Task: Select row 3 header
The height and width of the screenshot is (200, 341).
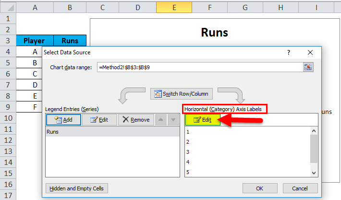Action: click(x=8, y=40)
